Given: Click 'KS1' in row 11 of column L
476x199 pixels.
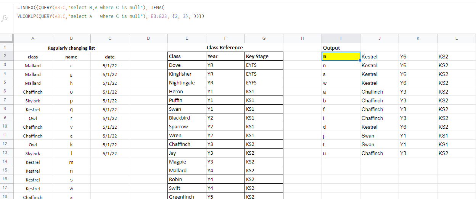Looking at the screenshot, I should [x=457, y=136].
